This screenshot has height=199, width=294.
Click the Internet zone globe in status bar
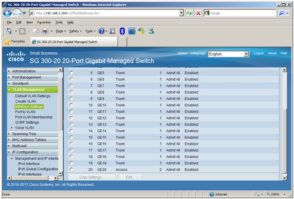(x=212, y=194)
